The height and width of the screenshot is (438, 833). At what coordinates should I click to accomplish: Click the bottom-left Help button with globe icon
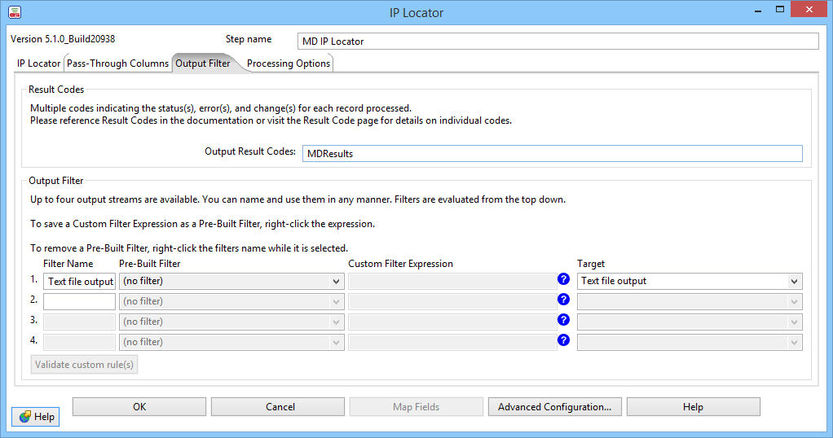pyautogui.click(x=36, y=416)
